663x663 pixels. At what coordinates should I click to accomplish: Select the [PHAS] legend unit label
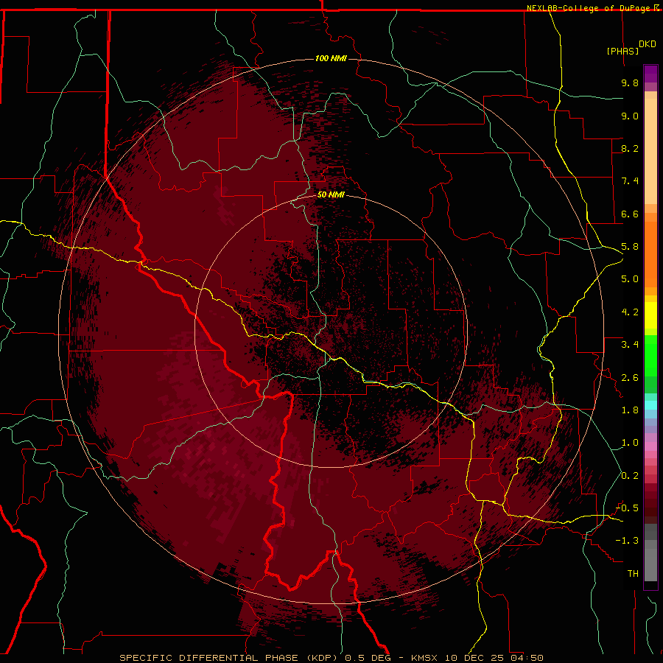pyautogui.click(x=622, y=51)
